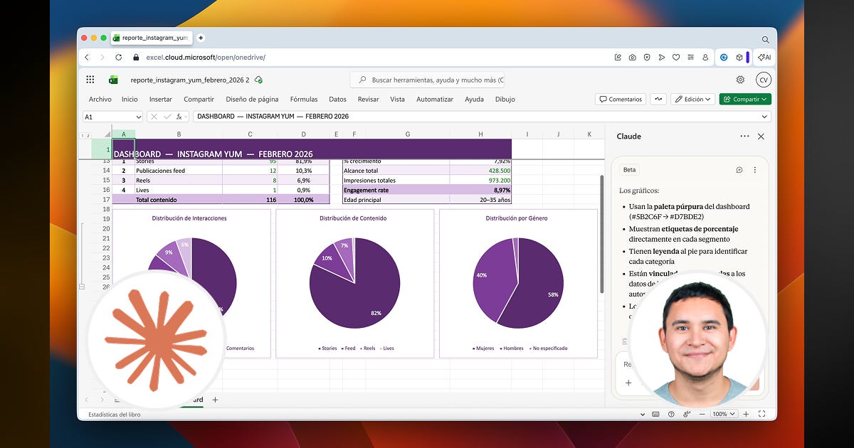Open the extensions cube icon
854x448 pixels.
(x=739, y=57)
